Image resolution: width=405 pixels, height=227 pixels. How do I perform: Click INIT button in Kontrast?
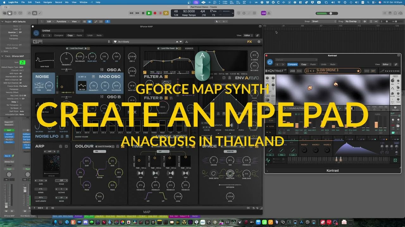pos(373,71)
